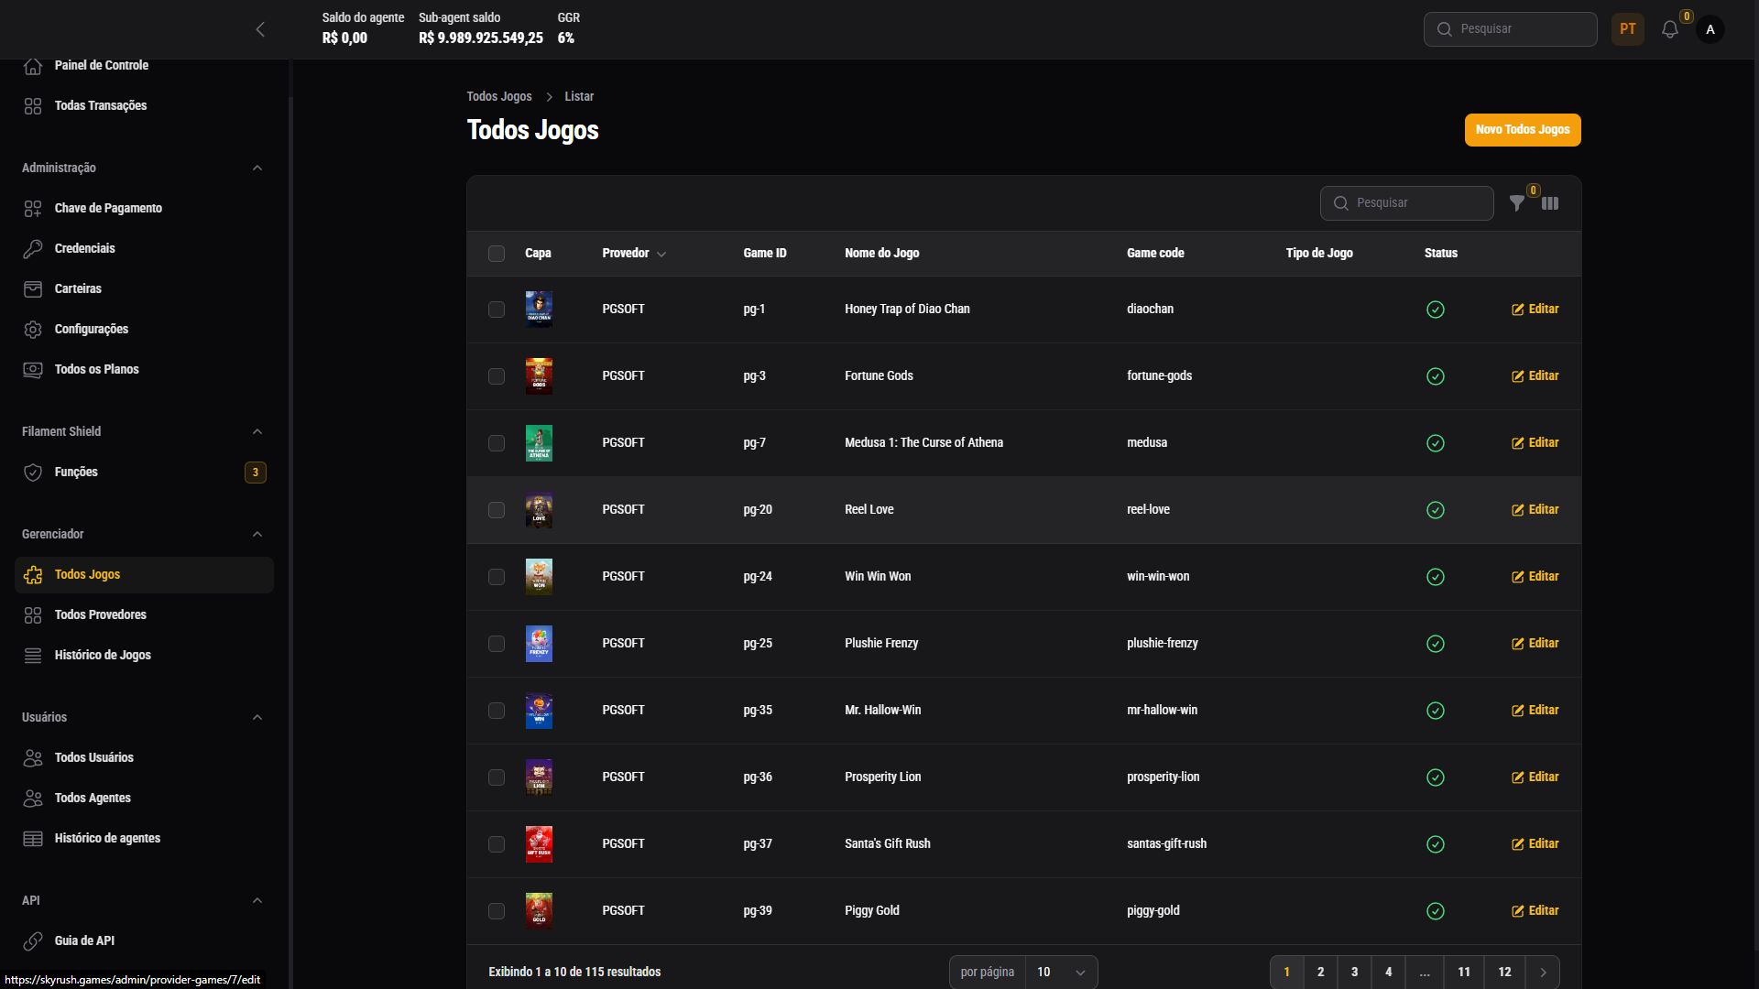The width and height of the screenshot is (1759, 989).
Task: Tick the Mr. Hallow-Win row checkbox
Action: click(x=497, y=711)
